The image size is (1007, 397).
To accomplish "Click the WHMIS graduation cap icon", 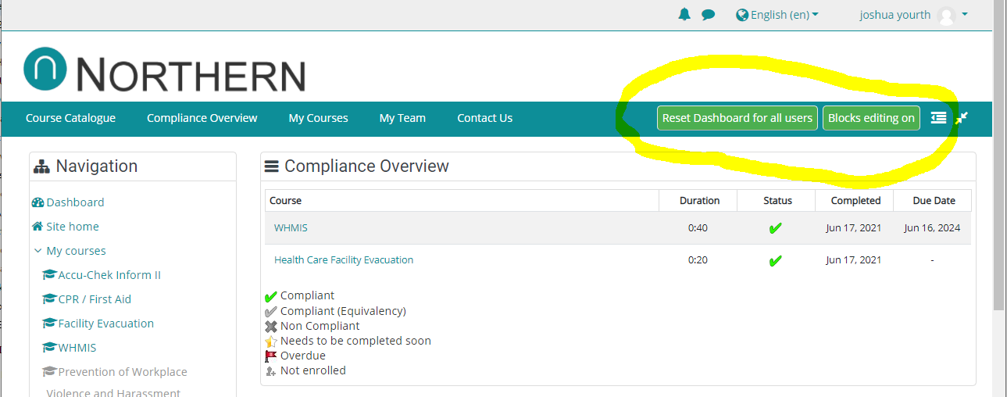I will tap(50, 348).
